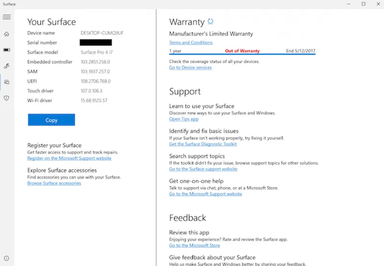Maximize the Surface app window
The width and height of the screenshot is (384, 266).
tap(363, 4)
